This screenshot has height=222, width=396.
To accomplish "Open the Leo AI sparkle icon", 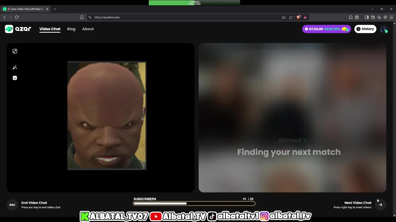I will 379,17.
